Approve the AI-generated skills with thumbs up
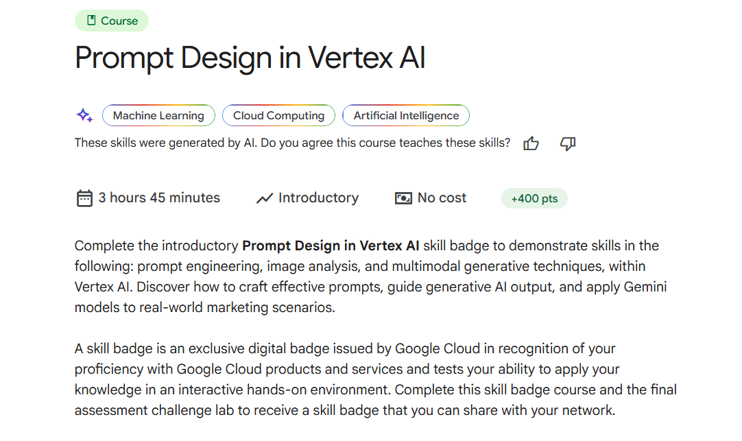742x441 pixels. (x=531, y=143)
